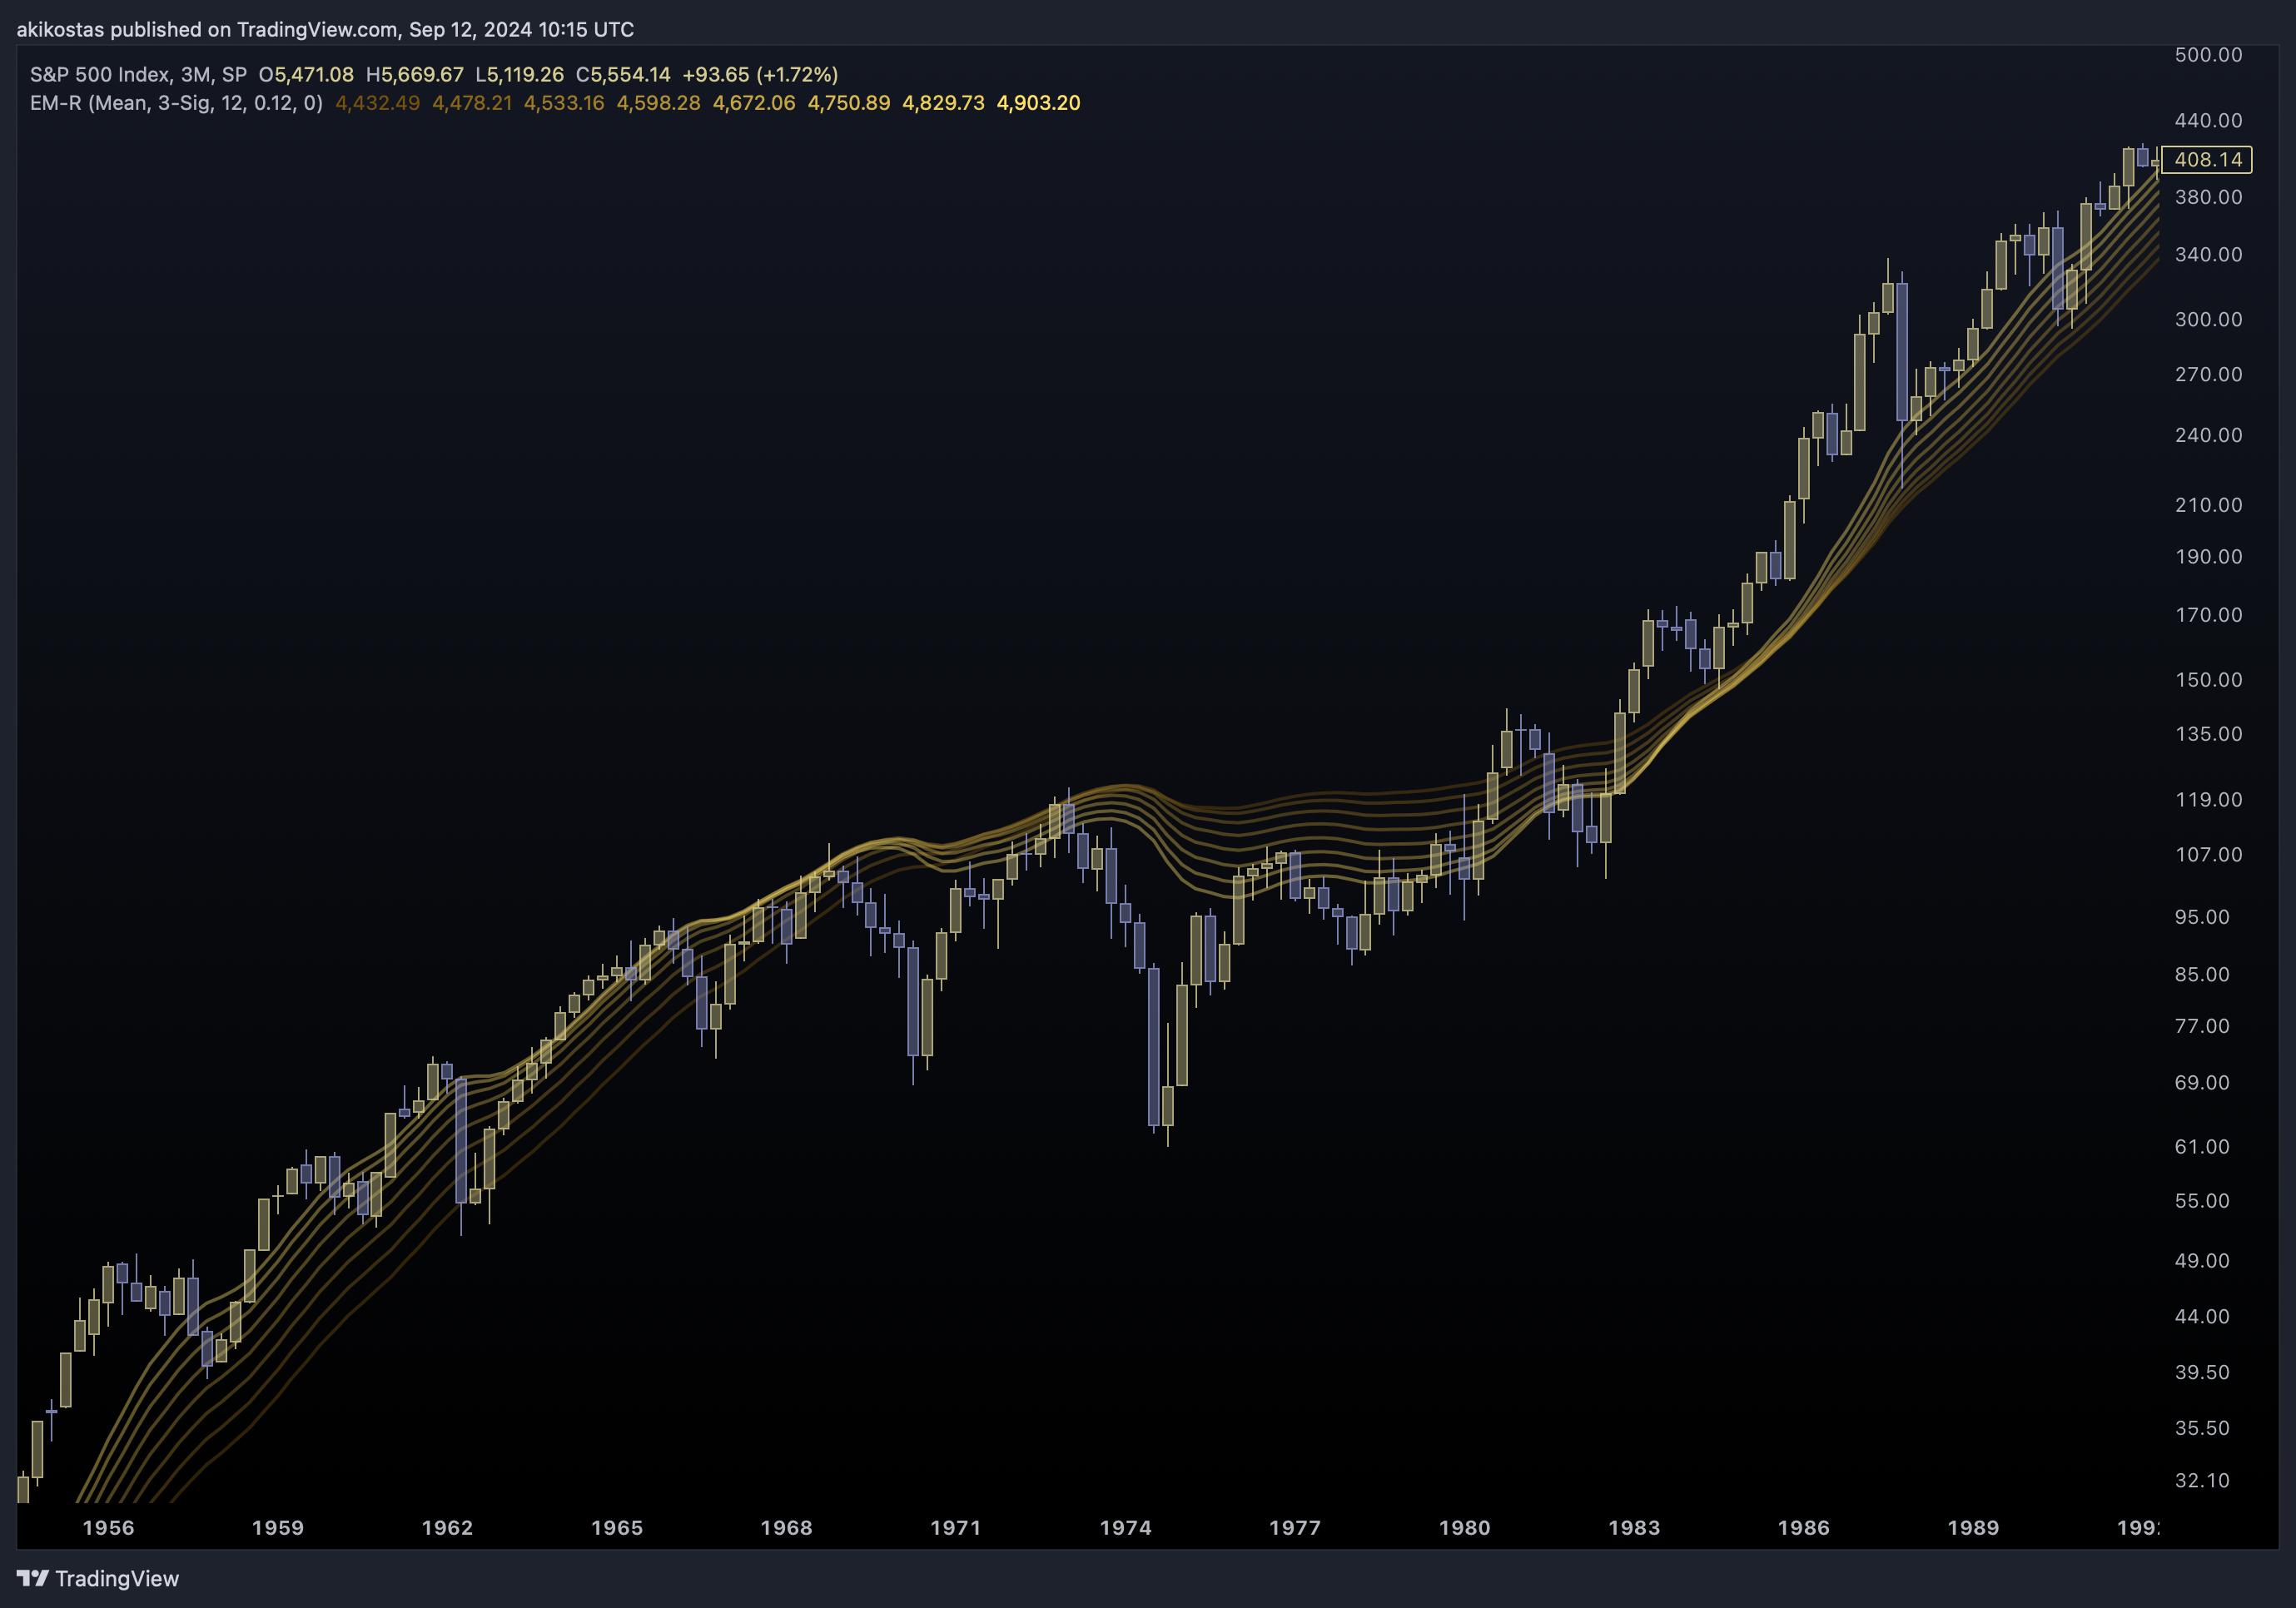Click the 95.00 price axis label
Screen dimensions: 2296x1608
2202,917
